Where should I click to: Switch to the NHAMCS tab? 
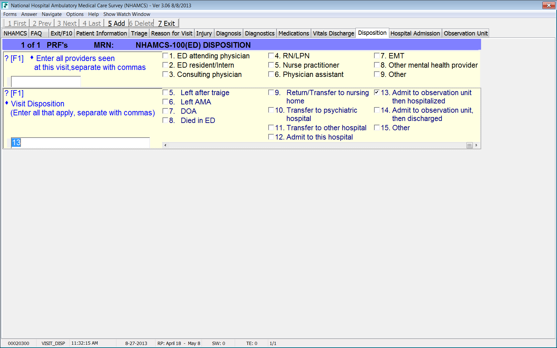point(15,33)
